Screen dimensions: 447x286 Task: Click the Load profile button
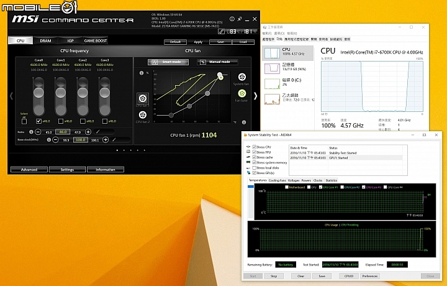click(243, 42)
